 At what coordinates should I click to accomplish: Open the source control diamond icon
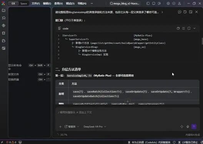click(3, 26)
